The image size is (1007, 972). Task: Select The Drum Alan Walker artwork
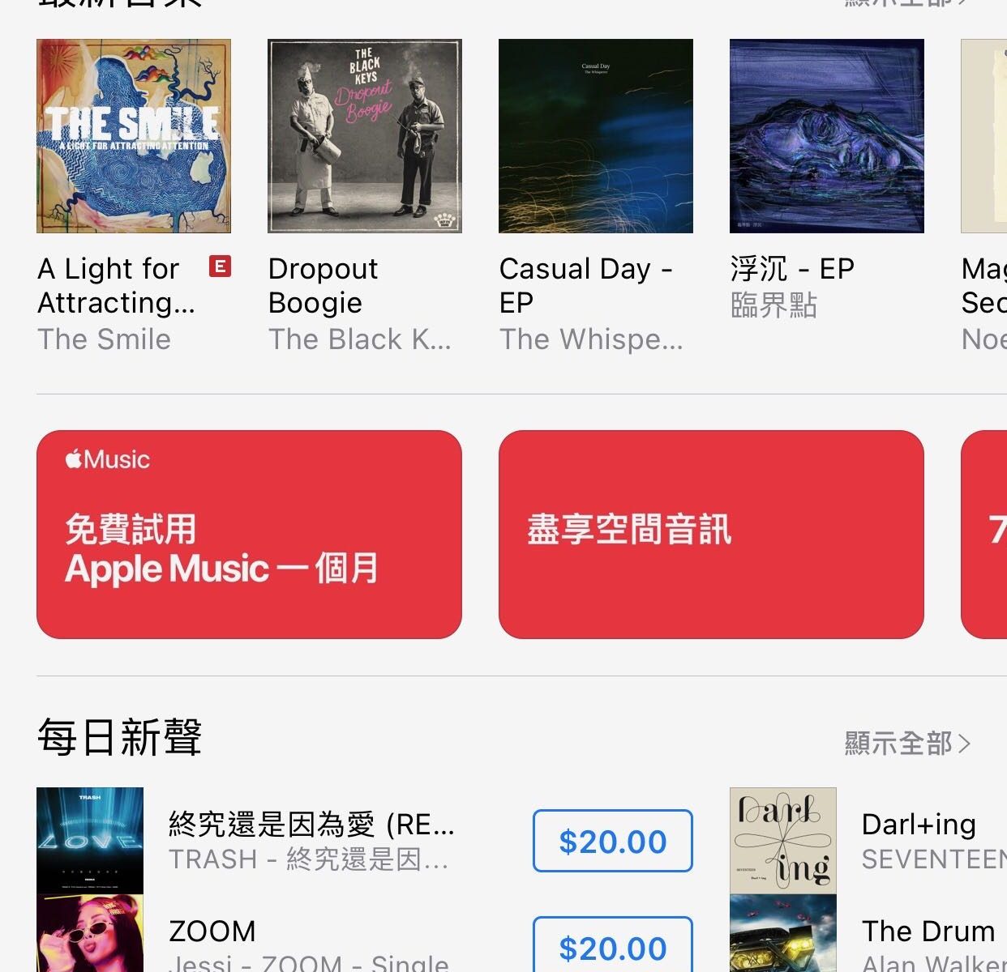(x=783, y=933)
